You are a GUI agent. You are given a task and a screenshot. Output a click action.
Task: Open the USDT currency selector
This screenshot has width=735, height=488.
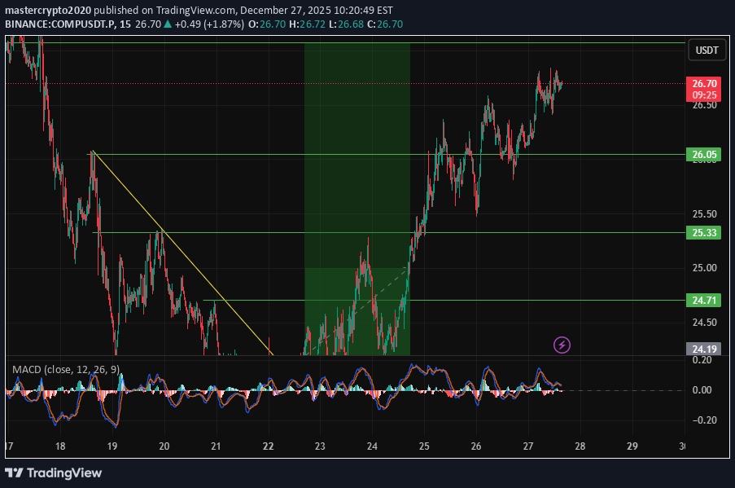click(x=705, y=51)
